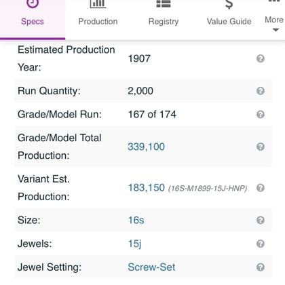The height and width of the screenshot is (285, 285).
Task: Show help for Grade/Model Run row
Action: click(x=261, y=115)
